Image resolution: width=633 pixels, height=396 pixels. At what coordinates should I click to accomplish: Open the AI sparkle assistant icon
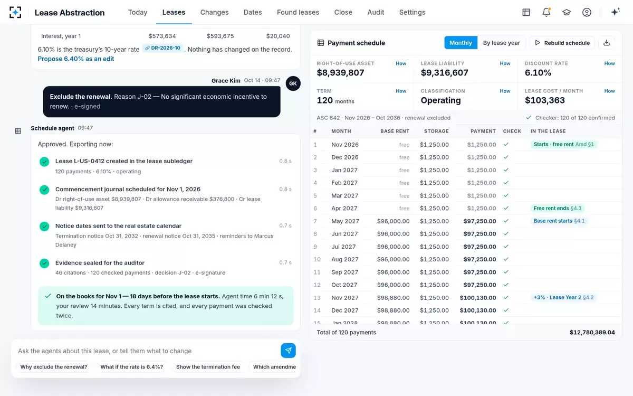[615, 12]
